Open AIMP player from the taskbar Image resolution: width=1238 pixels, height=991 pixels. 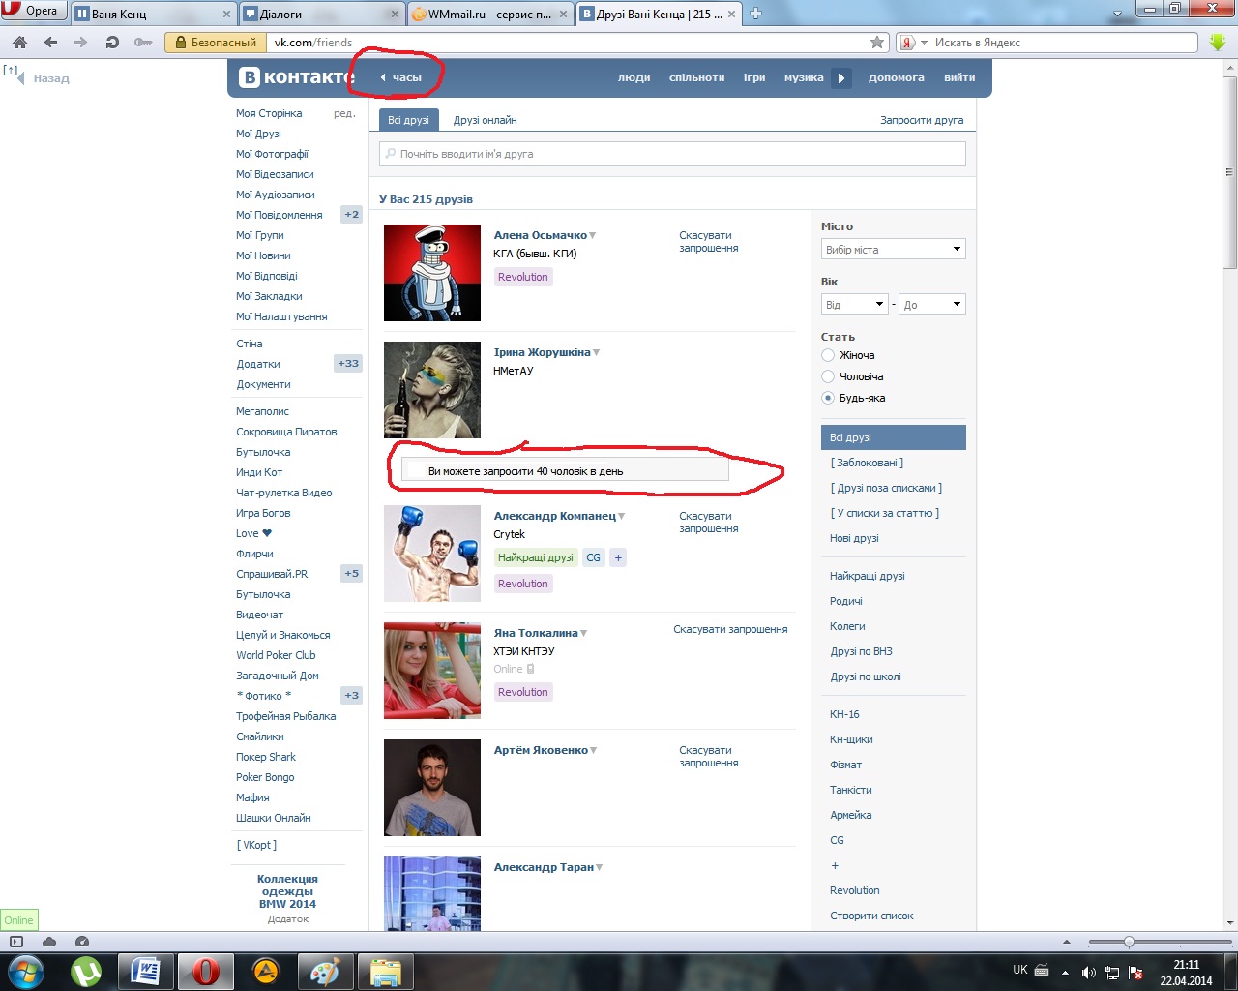click(x=265, y=972)
